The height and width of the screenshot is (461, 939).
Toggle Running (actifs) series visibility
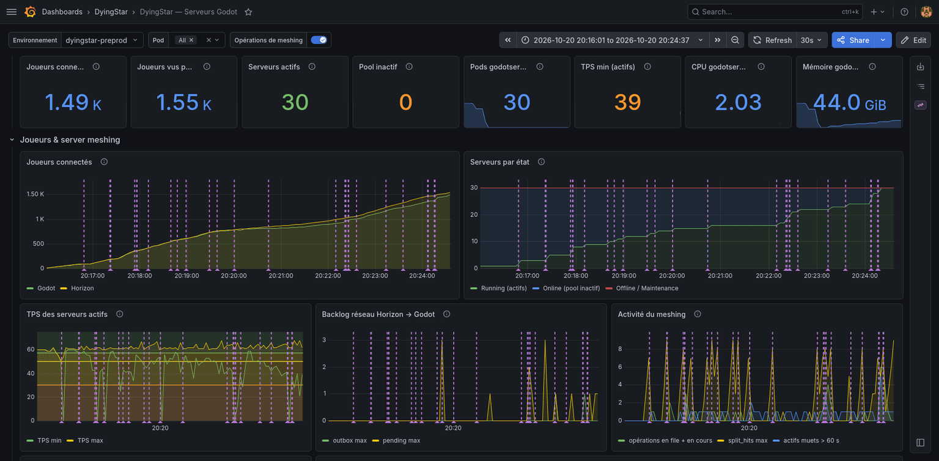(505, 288)
